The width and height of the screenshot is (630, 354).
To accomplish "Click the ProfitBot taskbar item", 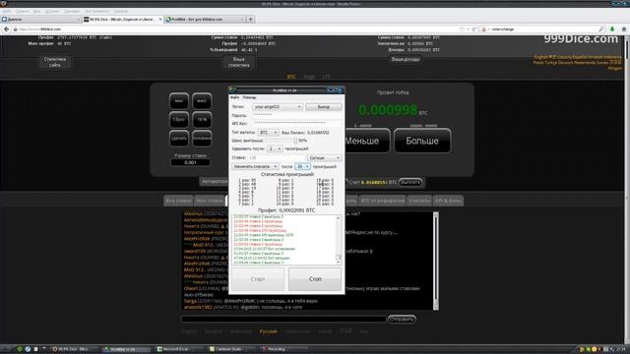I will point(127,349).
